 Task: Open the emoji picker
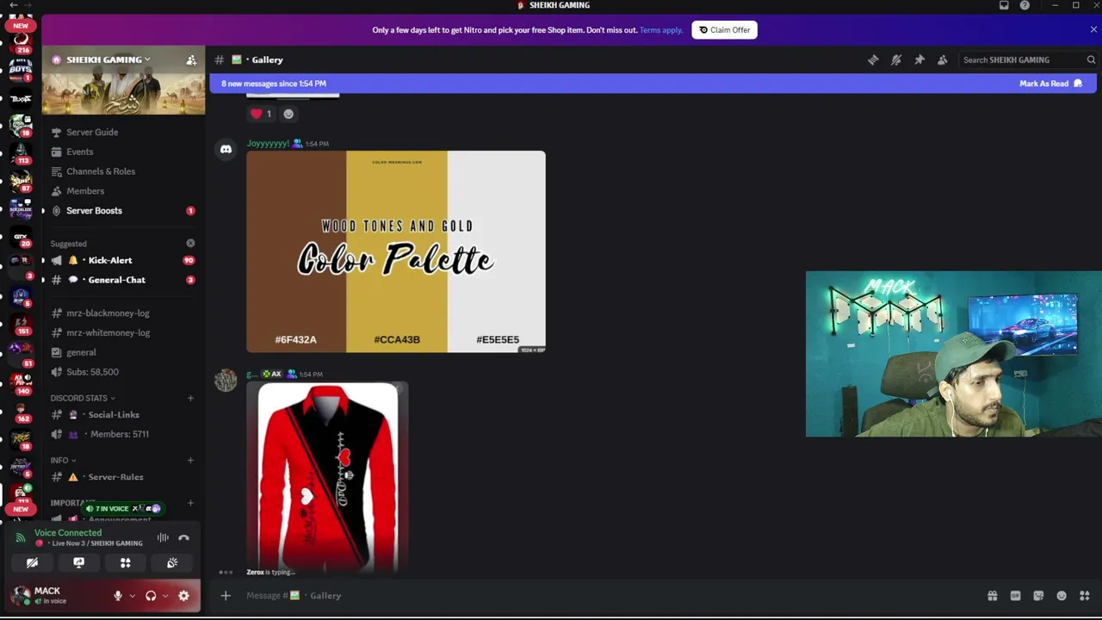click(1062, 596)
